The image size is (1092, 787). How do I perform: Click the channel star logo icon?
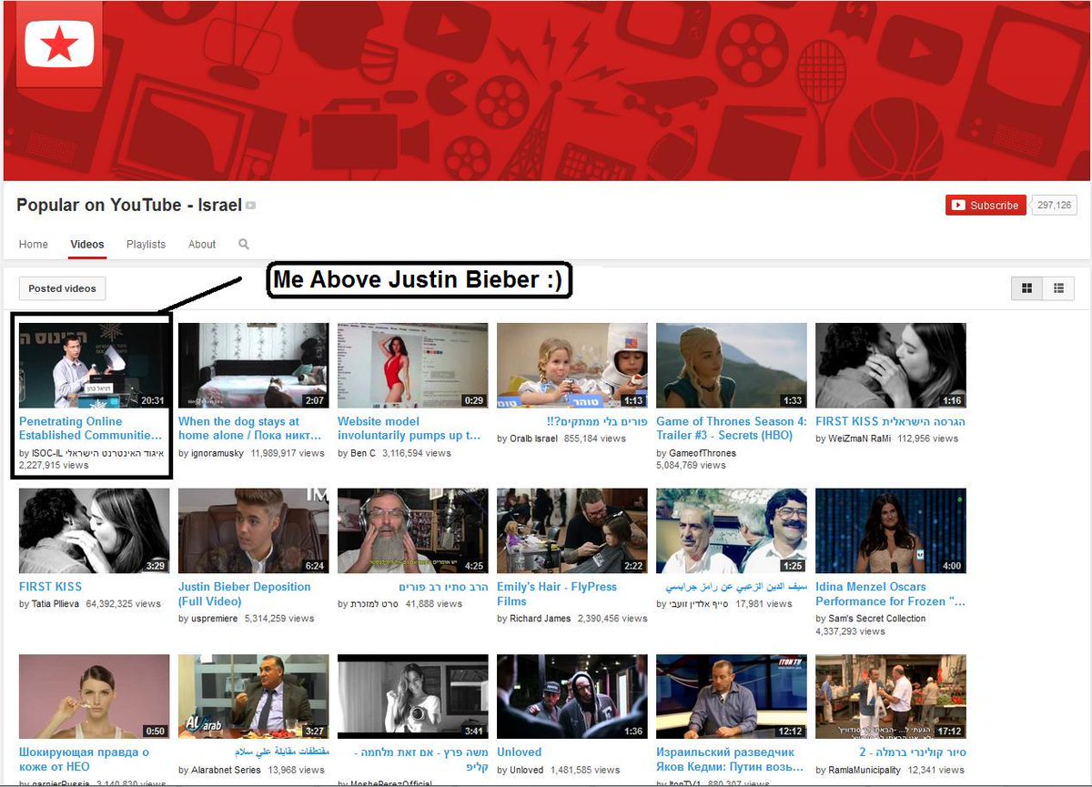click(x=59, y=44)
